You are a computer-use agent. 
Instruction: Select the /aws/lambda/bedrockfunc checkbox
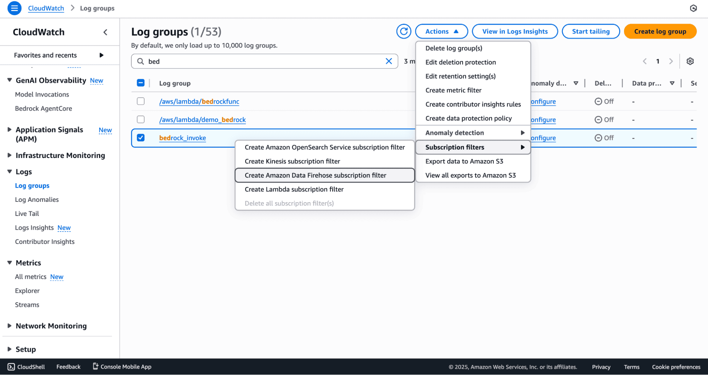click(x=141, y=101)
